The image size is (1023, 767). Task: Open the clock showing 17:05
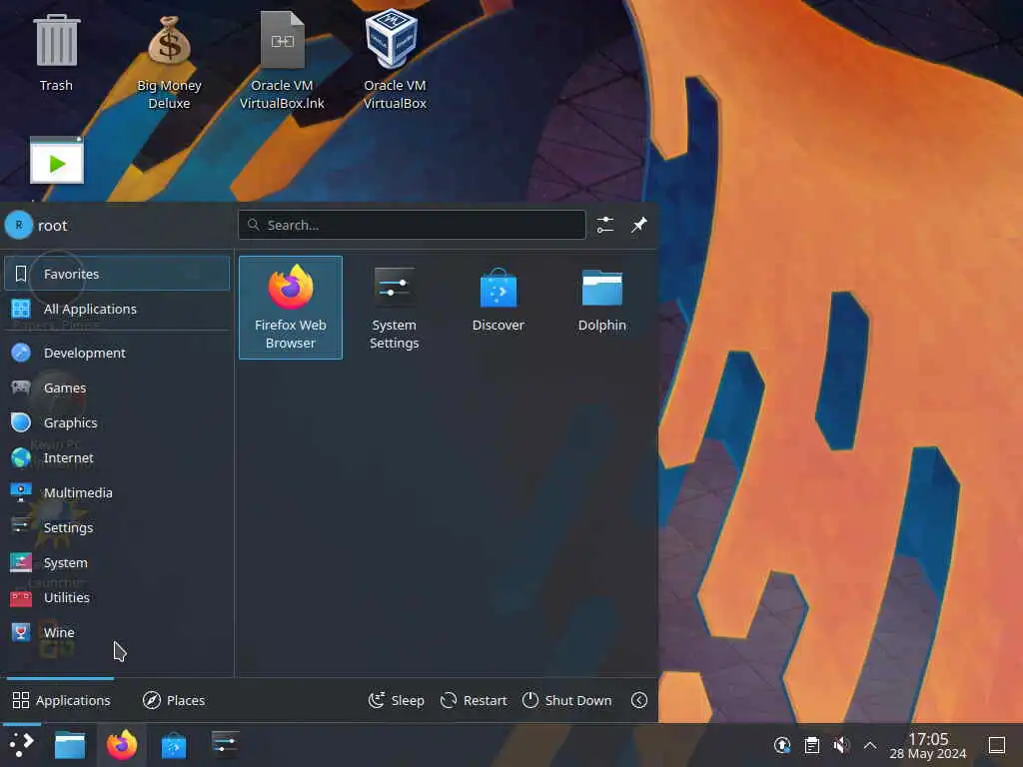tap(928, 745)
